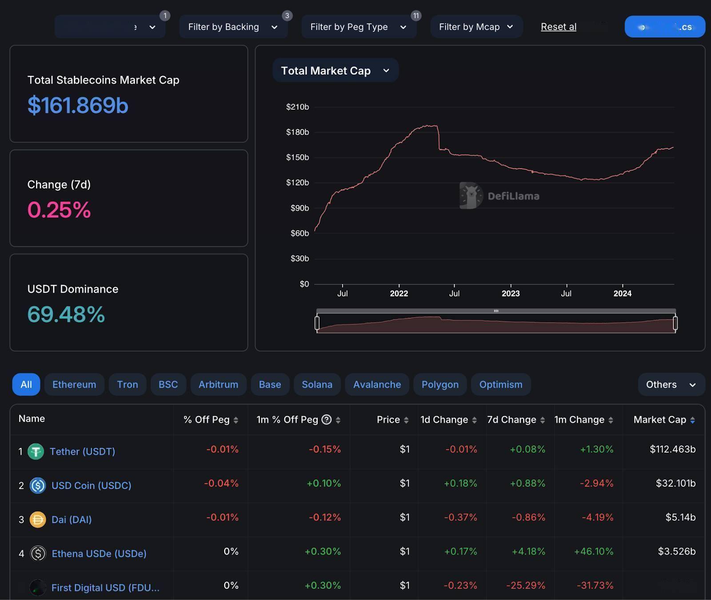The width and height of the screenshot is (711, 600).
Task: Click the help icon beside 1m % Off Peg
Action: click(327, 419)
